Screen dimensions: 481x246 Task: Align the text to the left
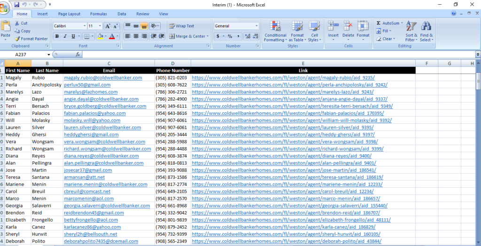(128, 36)
